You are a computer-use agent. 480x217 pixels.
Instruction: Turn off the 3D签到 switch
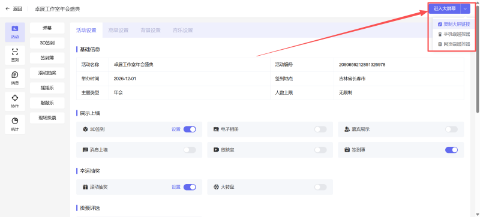coord(190,129)
